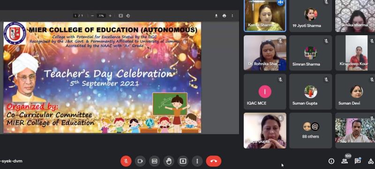Screen dimensions: 375x169
Task: Toggle the camera on or off
Action: tap(140, 161)
